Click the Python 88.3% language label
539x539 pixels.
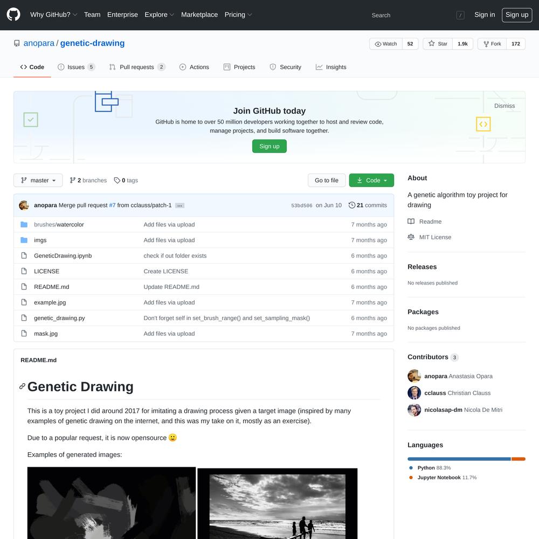click(434, 468)
